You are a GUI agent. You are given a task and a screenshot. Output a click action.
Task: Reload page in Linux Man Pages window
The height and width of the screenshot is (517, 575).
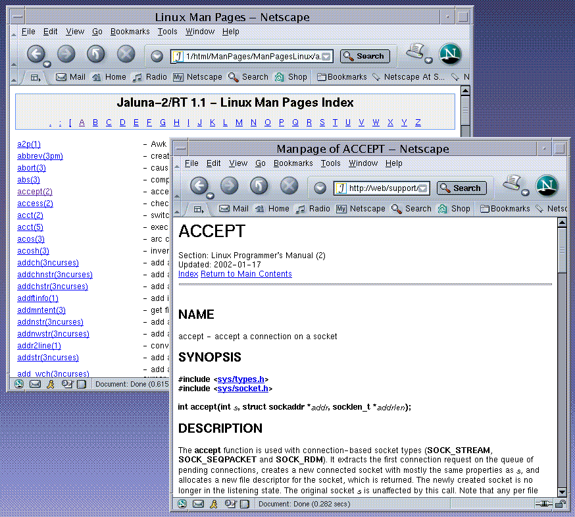(95, 55)
